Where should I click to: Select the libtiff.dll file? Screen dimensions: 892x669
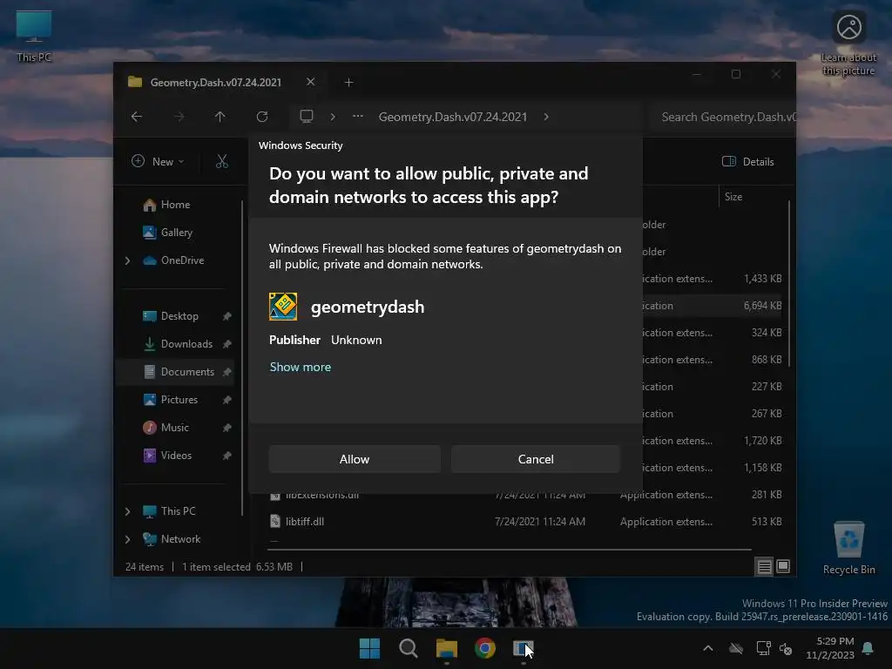304,522
